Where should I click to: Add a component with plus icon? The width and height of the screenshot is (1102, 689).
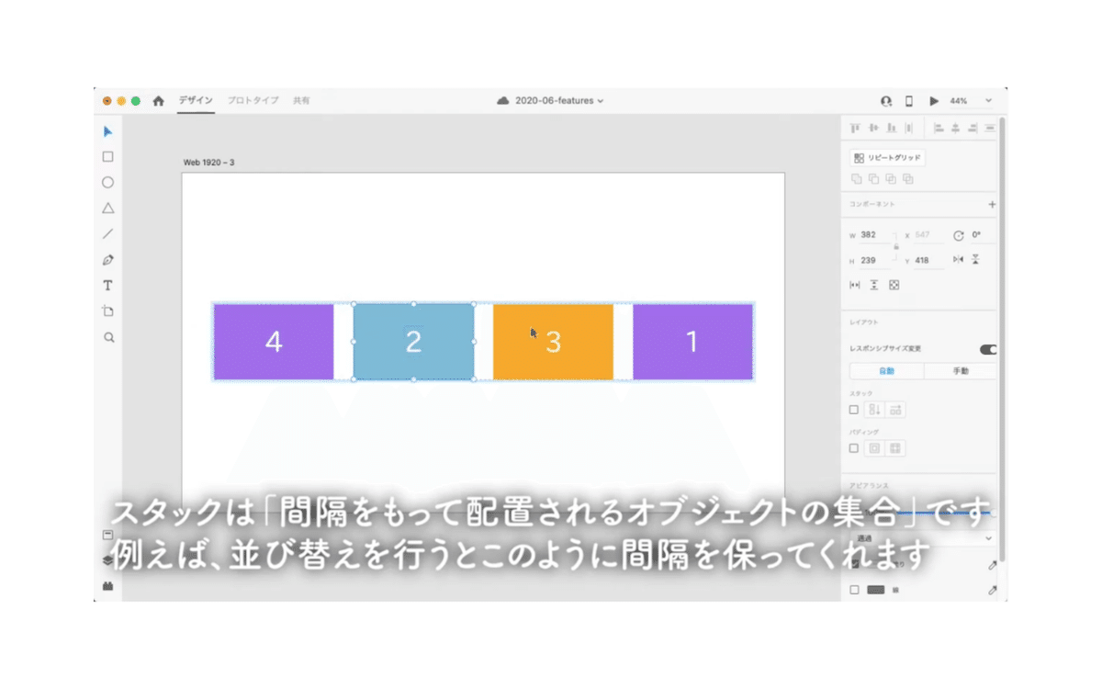992,205
